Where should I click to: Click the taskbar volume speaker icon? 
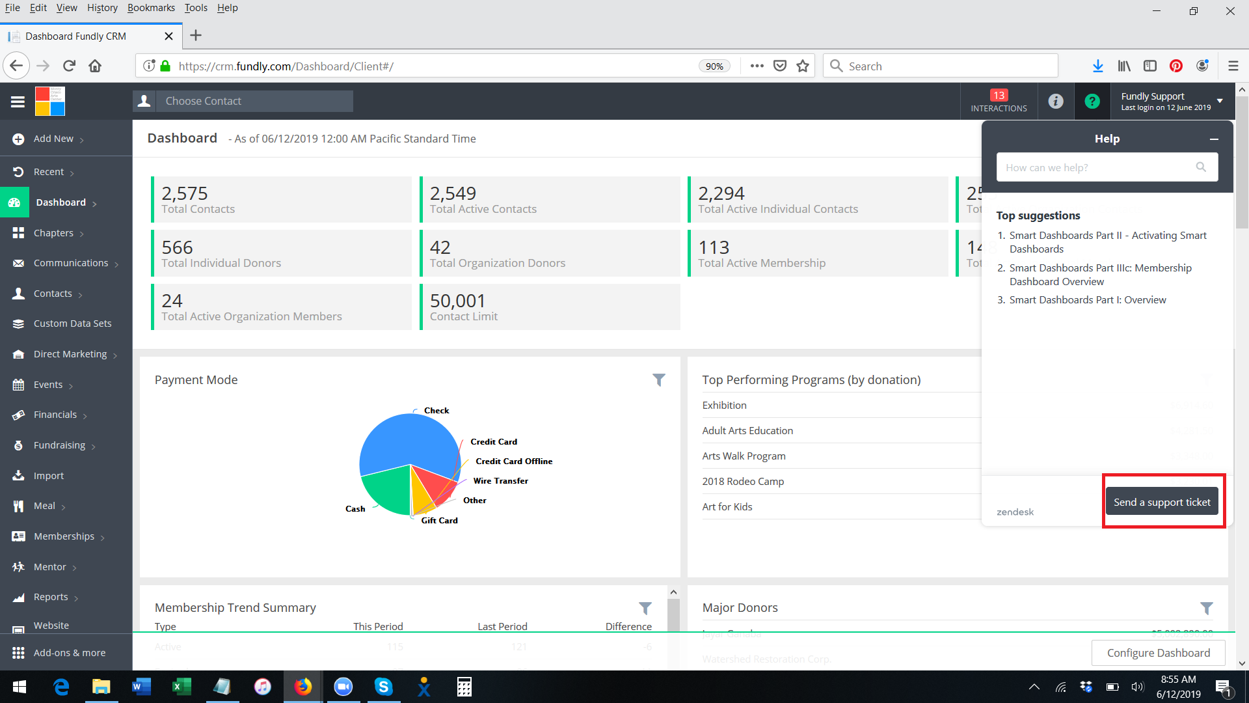click(x=1138, y=687)
